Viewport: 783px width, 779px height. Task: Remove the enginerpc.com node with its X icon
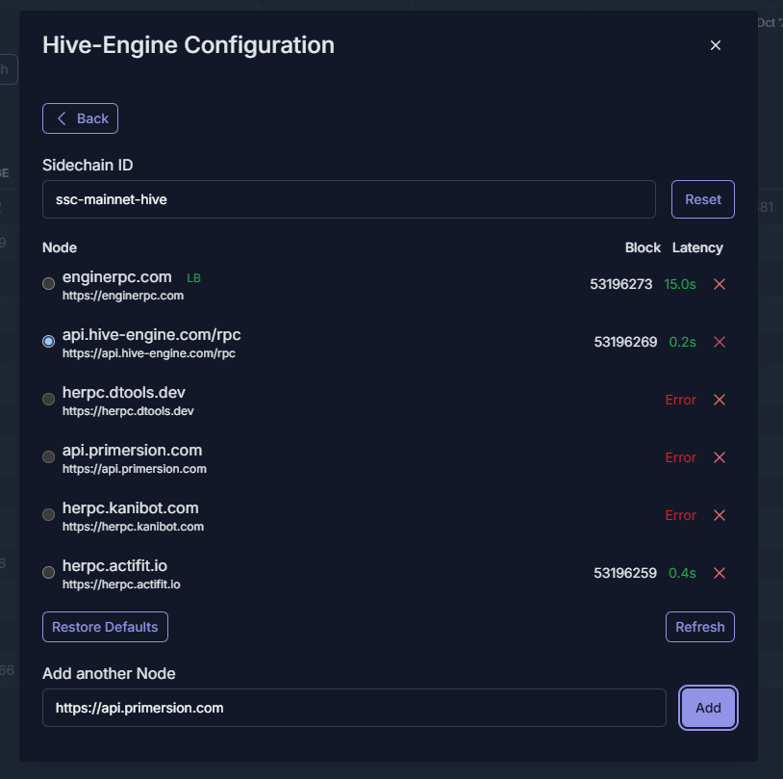point(719,284)
